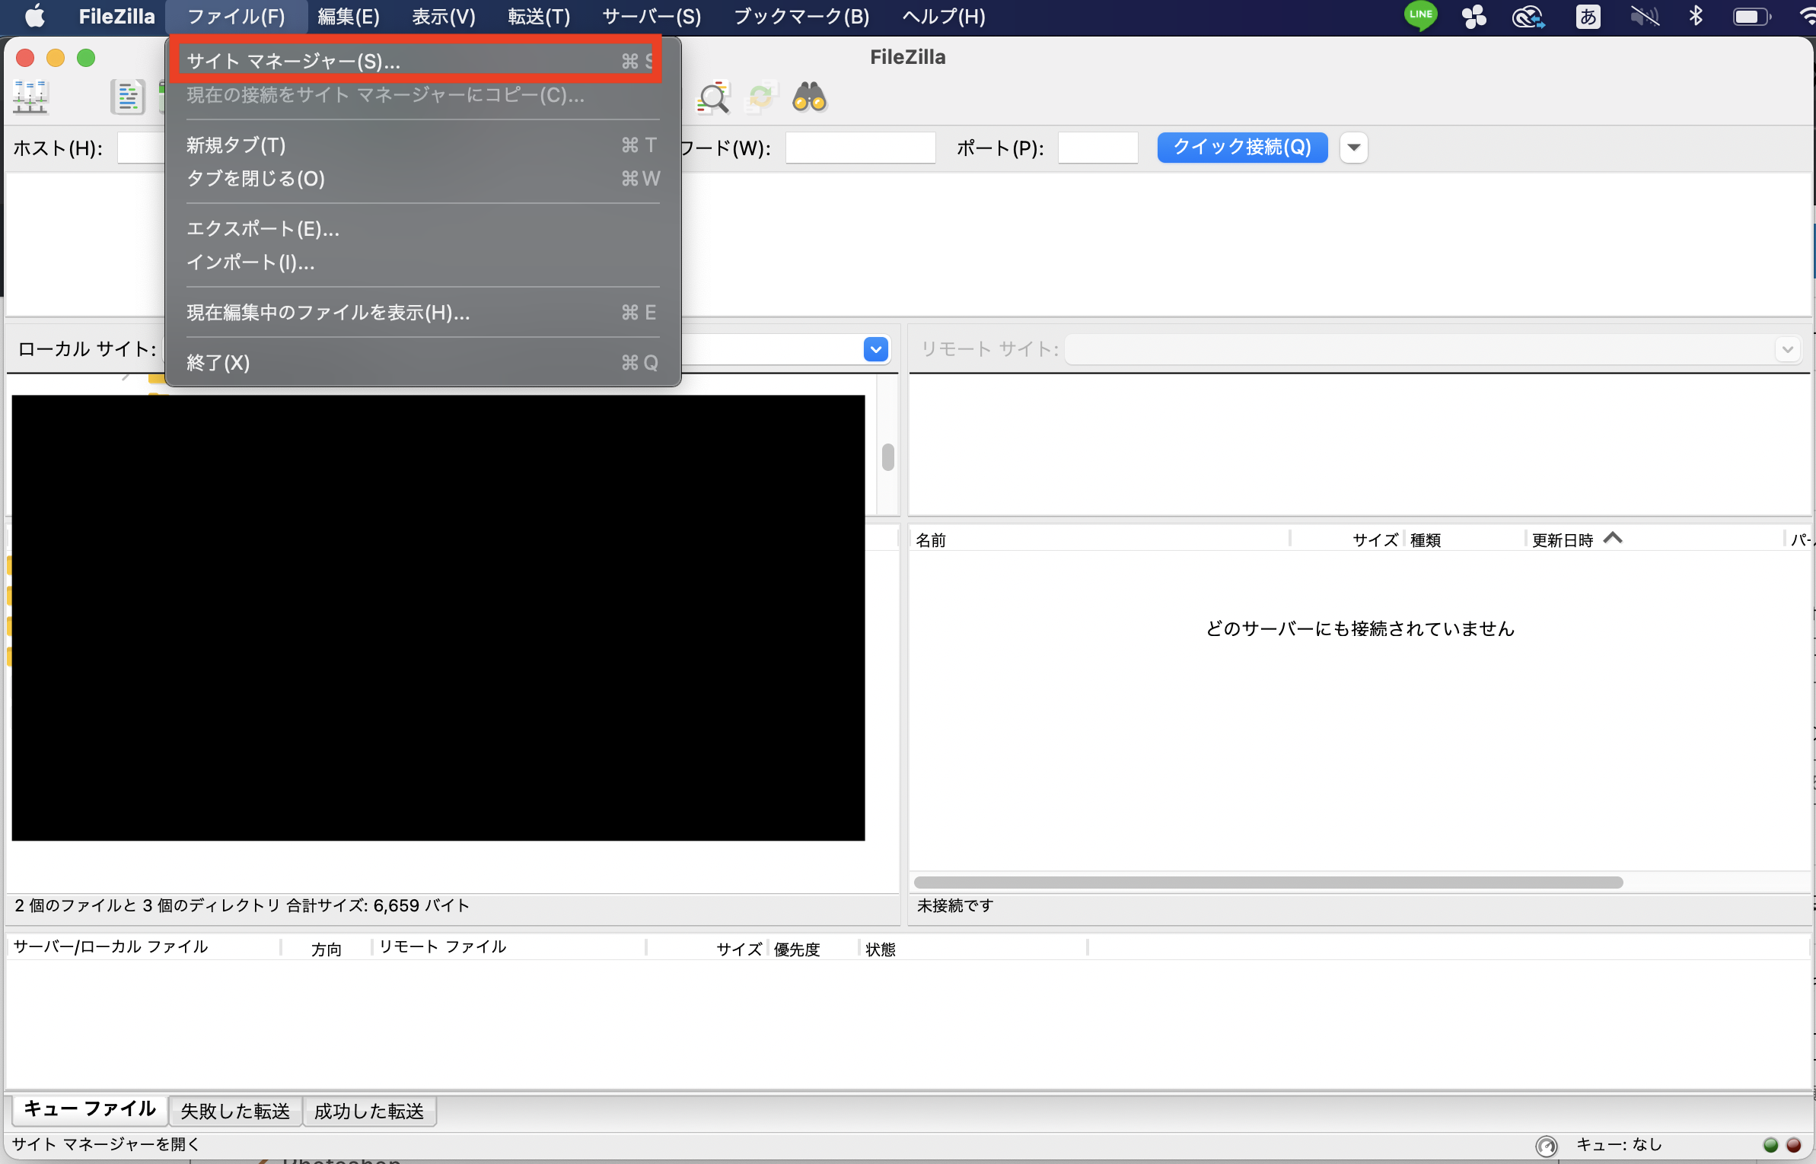Click the muted volume menu bar icon
Screen dimensions: 1816x1164
point(1644,16)
